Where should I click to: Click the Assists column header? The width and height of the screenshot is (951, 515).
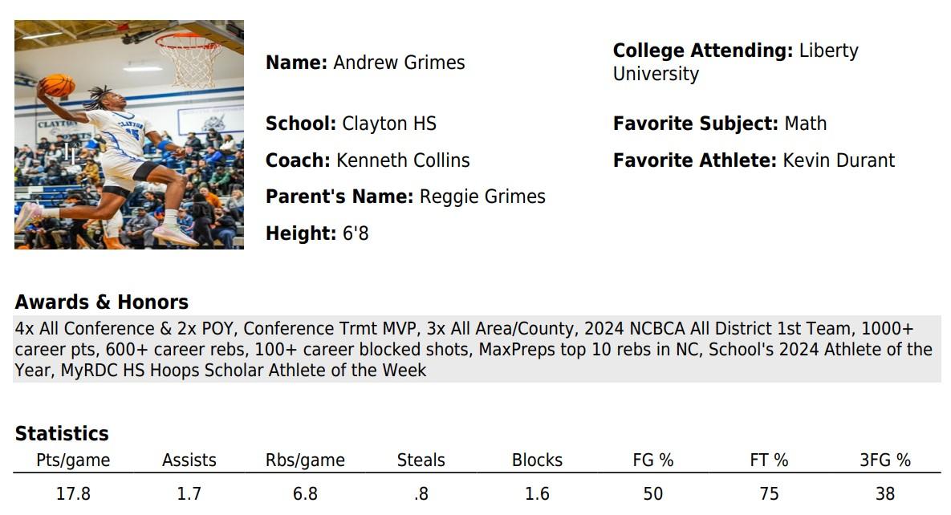point(189,460)
